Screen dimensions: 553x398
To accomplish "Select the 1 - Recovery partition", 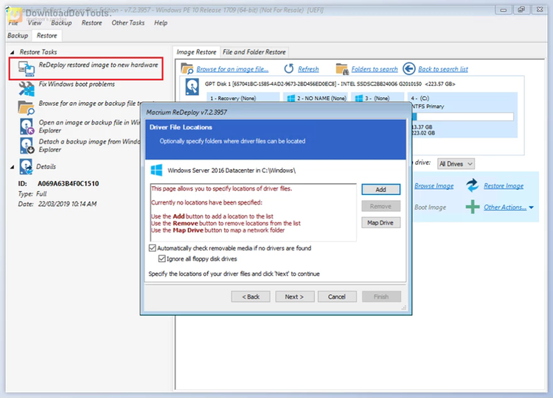I will coord(243,98).
